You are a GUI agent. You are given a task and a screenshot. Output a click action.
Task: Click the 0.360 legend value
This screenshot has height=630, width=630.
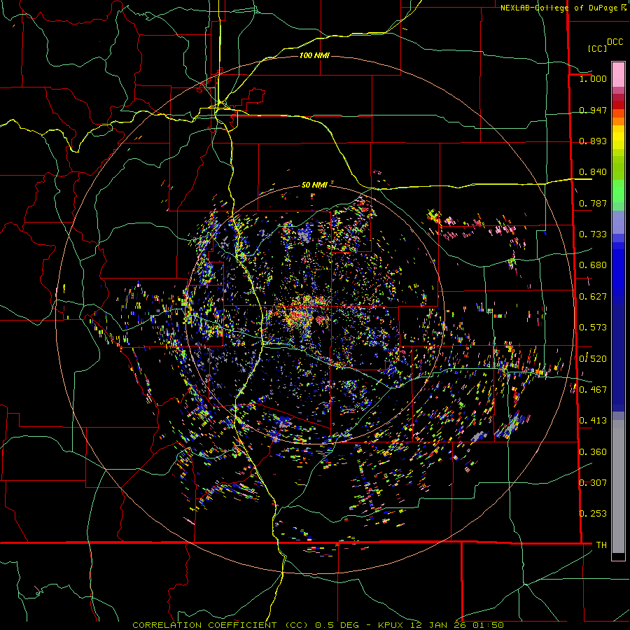(593, 452)
